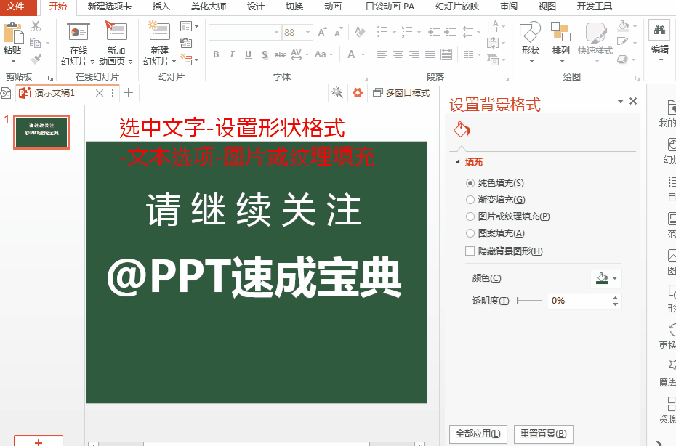Select picture or texture fill (图片或纹理填充)
The width and height of the screenshot is (676, 446).
pyautogui.click(x=470, y=216)
